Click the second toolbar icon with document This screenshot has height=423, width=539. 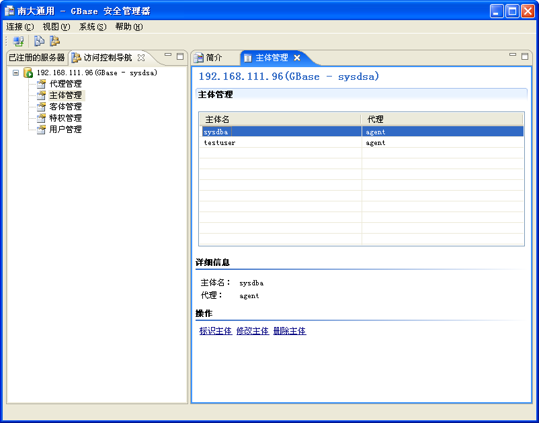[x=39, y=42]
